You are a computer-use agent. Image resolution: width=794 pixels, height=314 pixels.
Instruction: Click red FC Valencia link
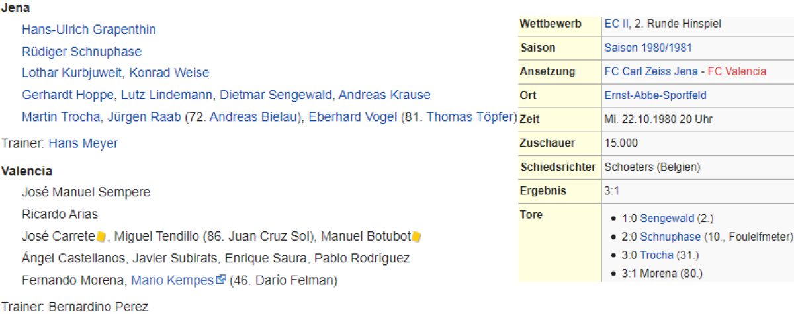(736, 71)
